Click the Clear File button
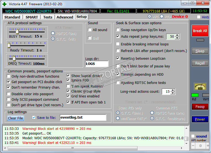This screenshot has height=153, width=211. tap(15, 118)
